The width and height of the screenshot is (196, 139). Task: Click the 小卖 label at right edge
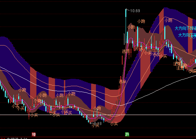click(192, 71)
